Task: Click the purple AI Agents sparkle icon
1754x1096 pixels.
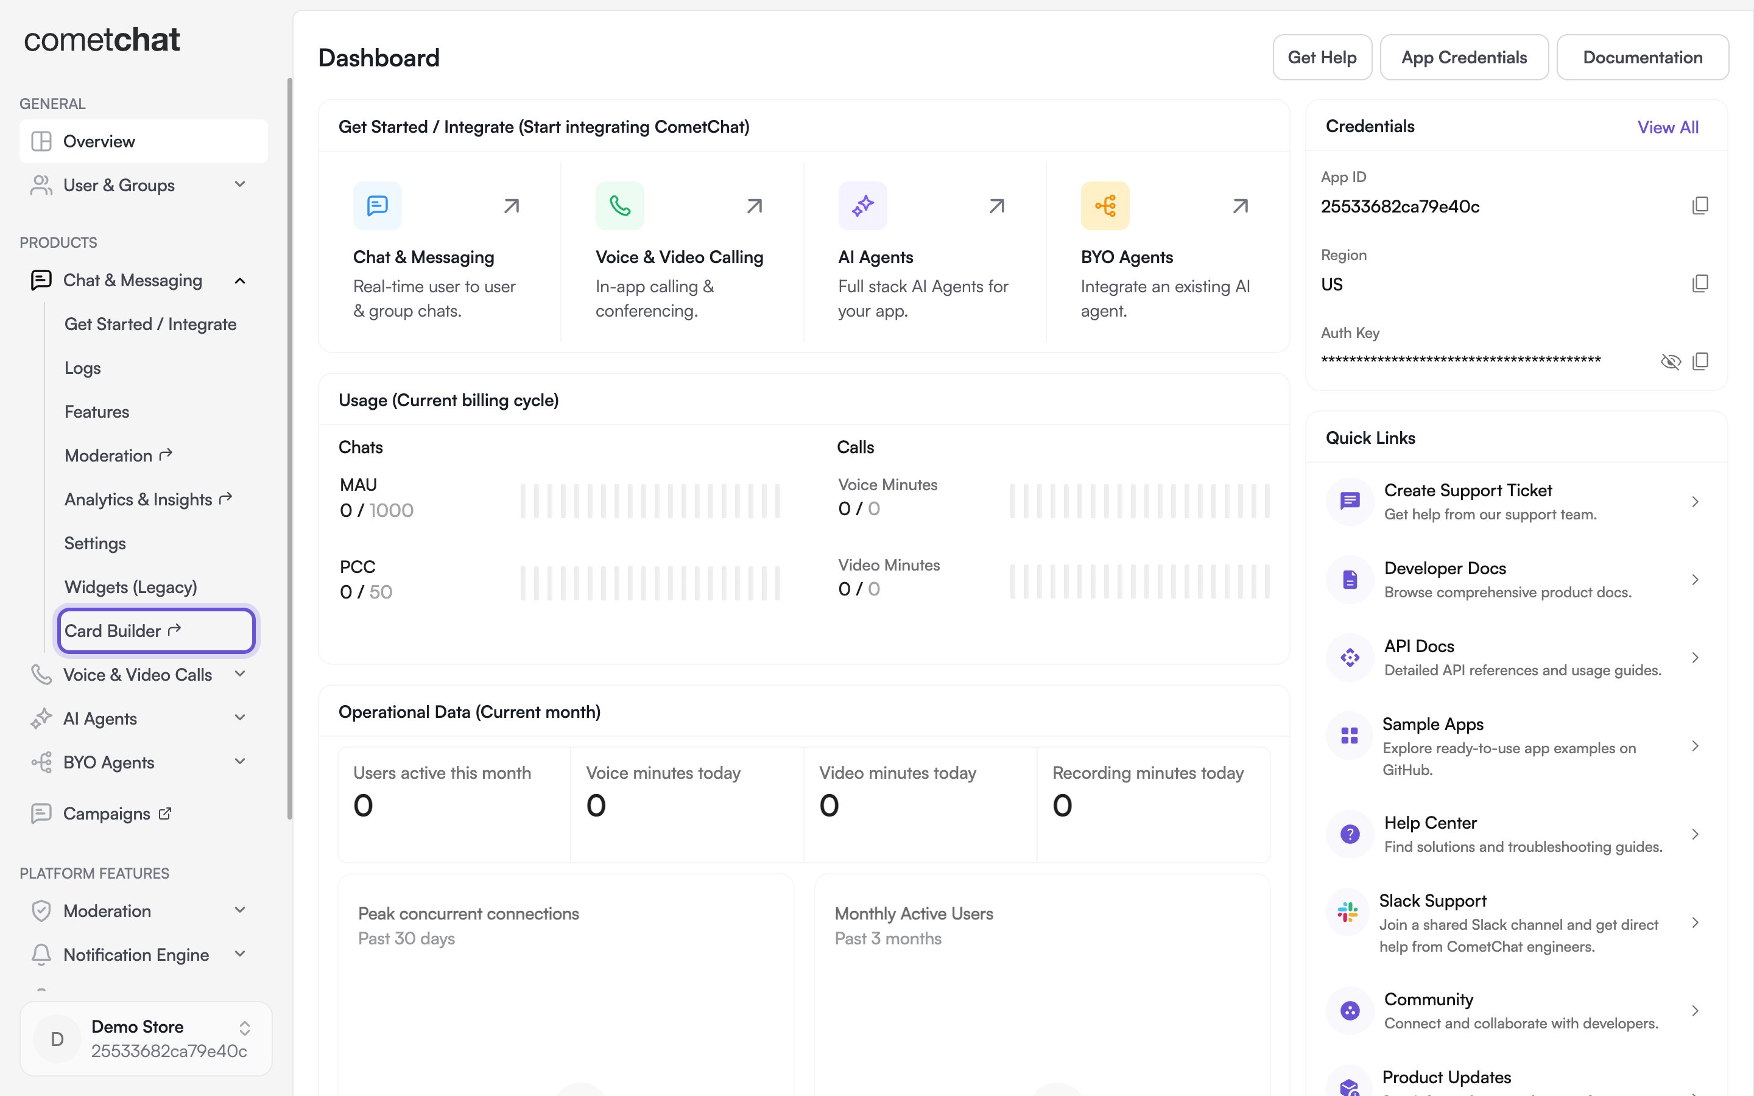Action: [862, 206]
